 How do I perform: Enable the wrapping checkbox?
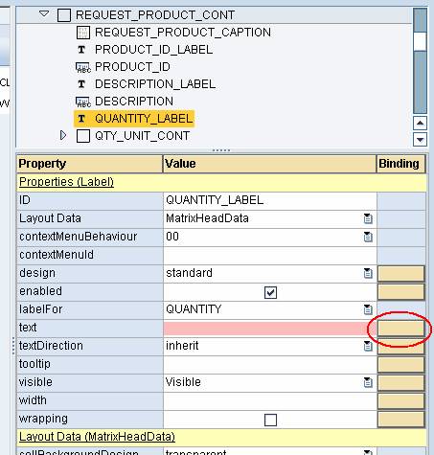(x=270, y=420)
